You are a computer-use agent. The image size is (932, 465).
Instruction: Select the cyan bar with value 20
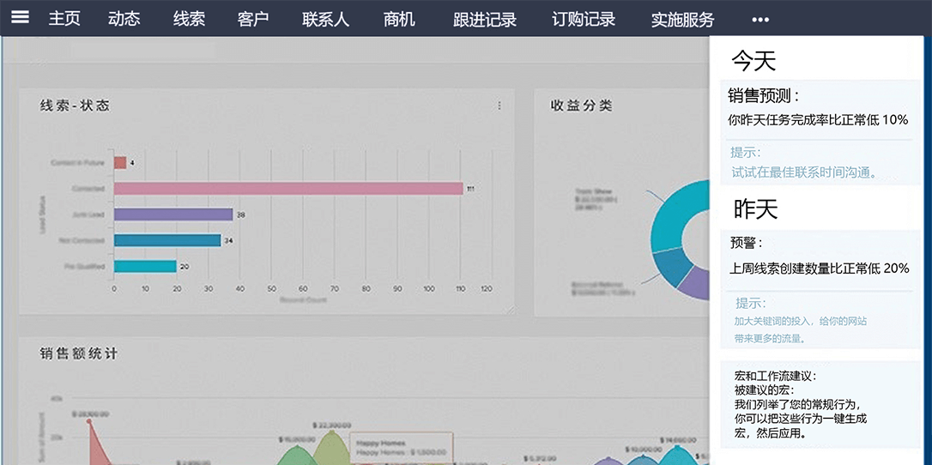[x=144, y=267]
